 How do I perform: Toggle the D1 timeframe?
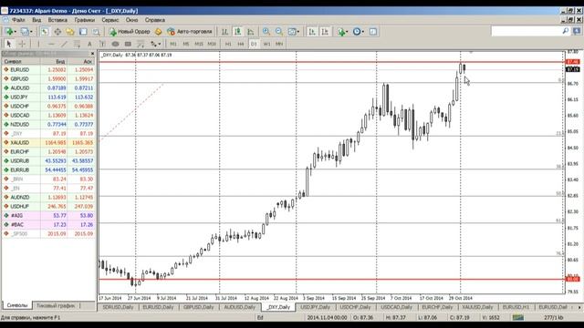(254, 44)
